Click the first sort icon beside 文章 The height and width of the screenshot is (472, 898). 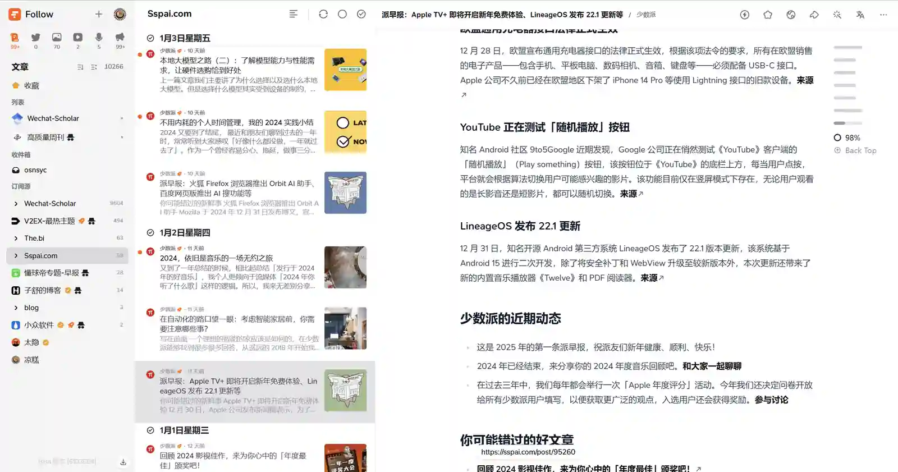(x=80, y=67)
